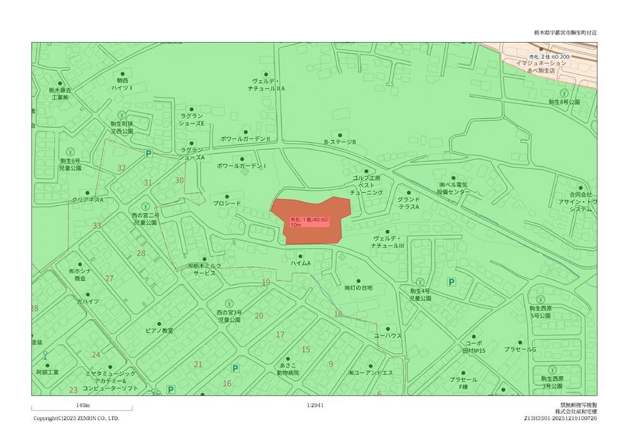
Task: Click the 140m scale bar
Action: tap(82, 407)
